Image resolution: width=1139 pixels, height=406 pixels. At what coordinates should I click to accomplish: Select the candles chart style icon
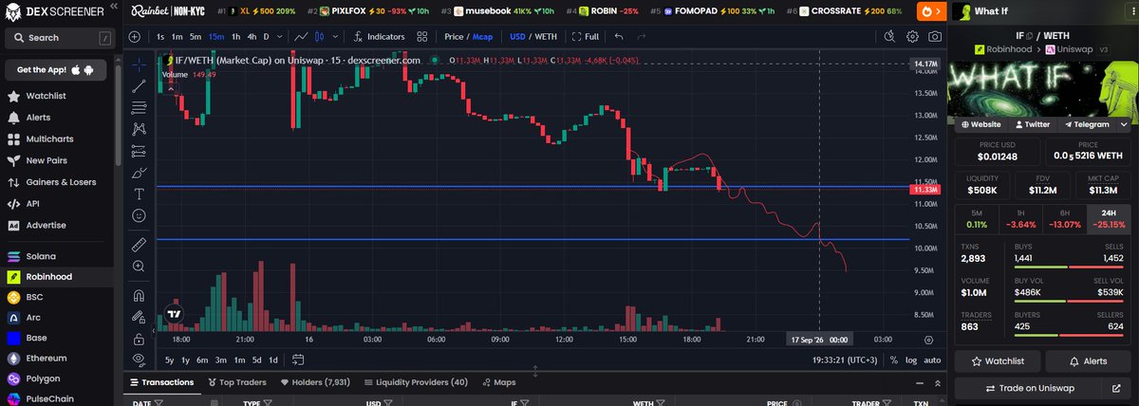click(x=320, y=37)
